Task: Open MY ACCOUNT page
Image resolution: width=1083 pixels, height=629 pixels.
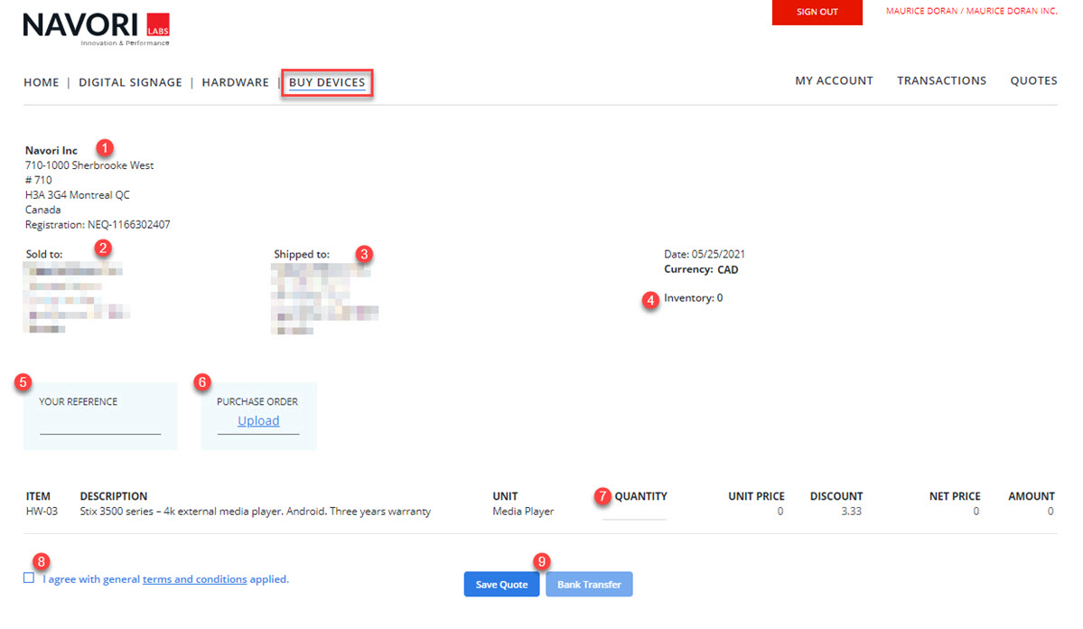Action: (x=834, y=80)
